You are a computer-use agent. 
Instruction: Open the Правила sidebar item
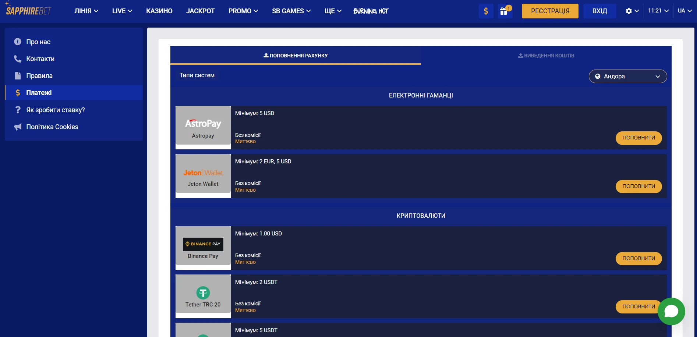click(x=74, y=76)
